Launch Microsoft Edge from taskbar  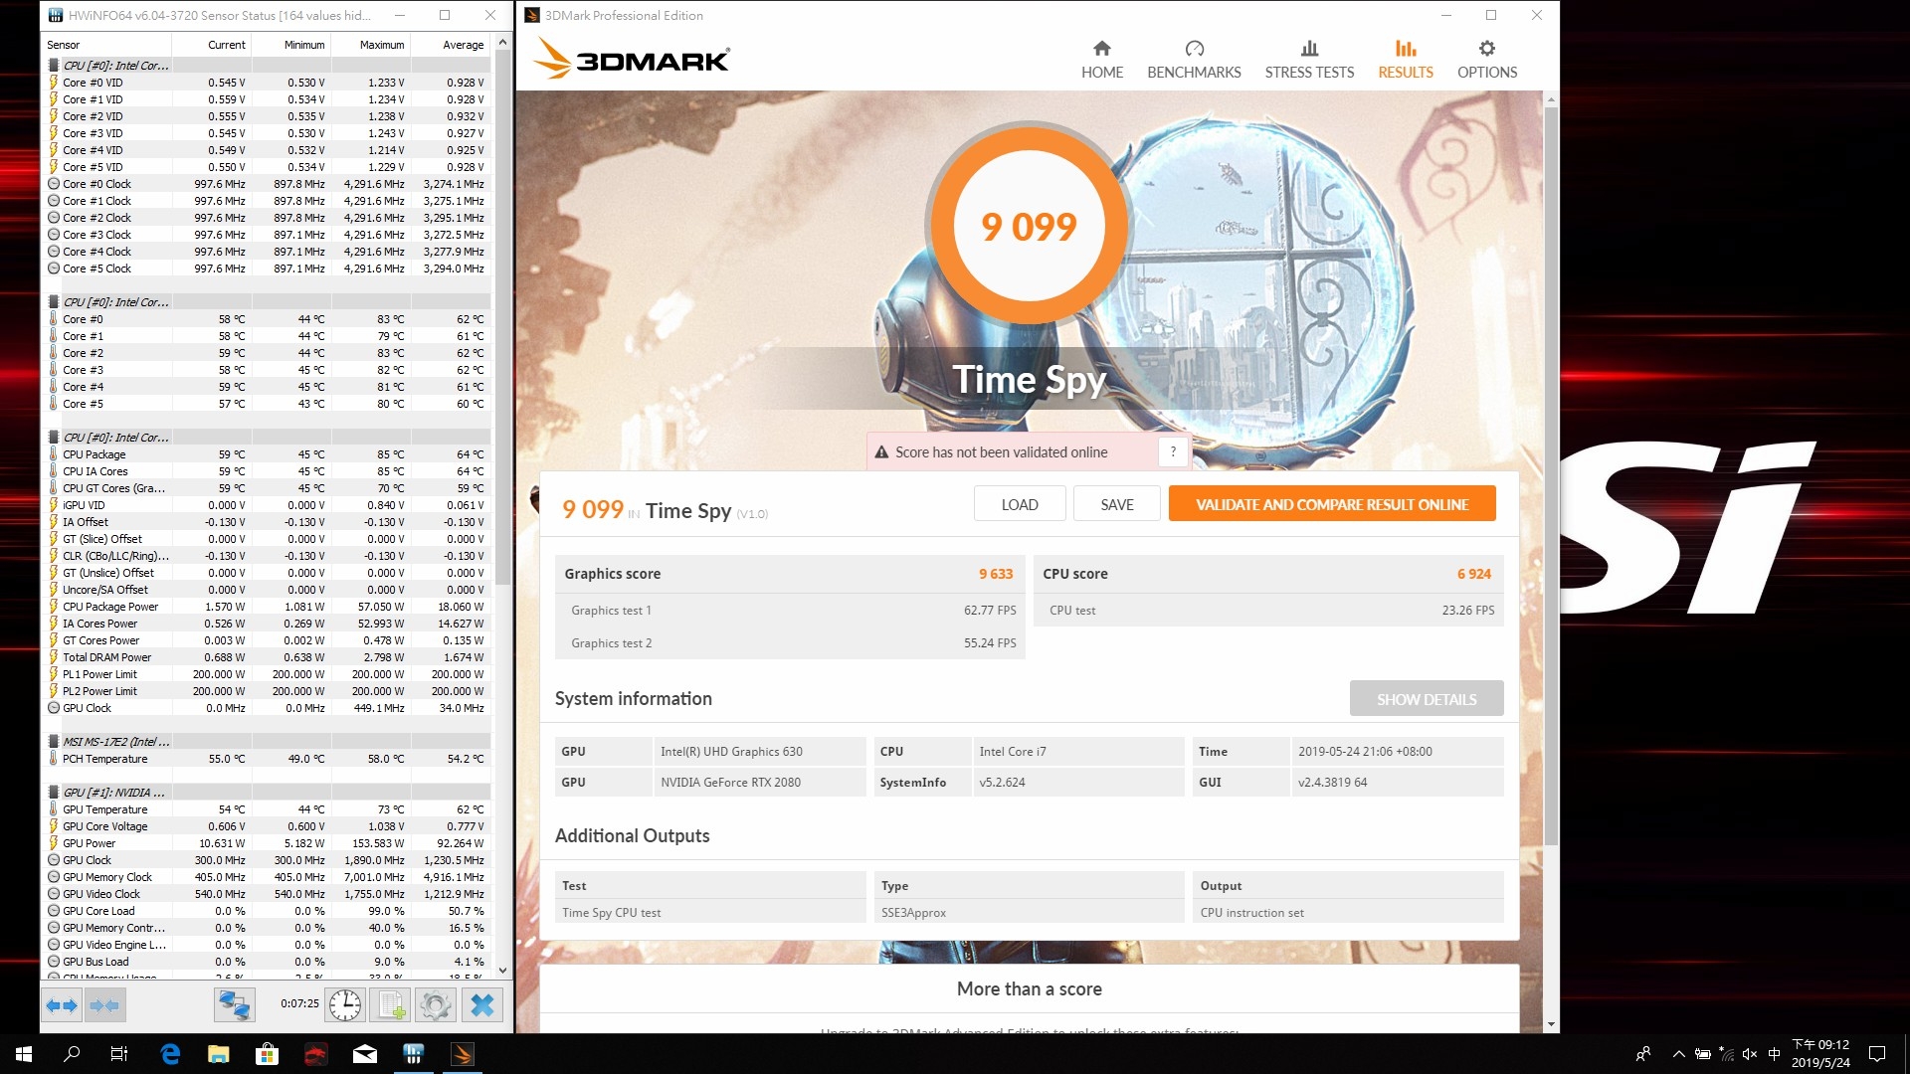tap(170, 1054)
